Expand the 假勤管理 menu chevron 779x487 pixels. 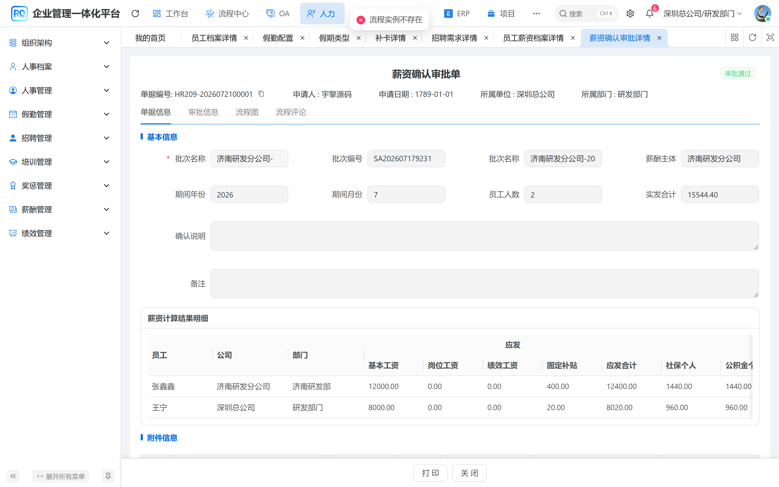point(107,114)
